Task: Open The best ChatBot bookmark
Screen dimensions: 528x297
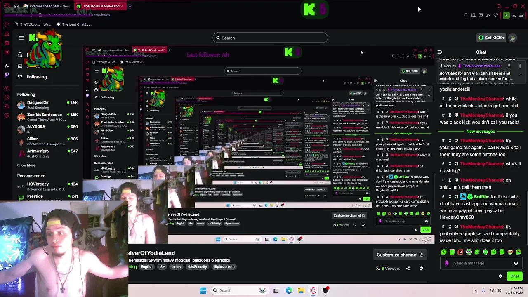Action: [74, 24]
